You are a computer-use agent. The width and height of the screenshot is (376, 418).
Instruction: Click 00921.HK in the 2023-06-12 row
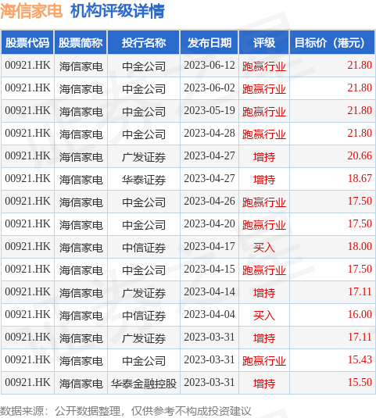click(27, 66)
